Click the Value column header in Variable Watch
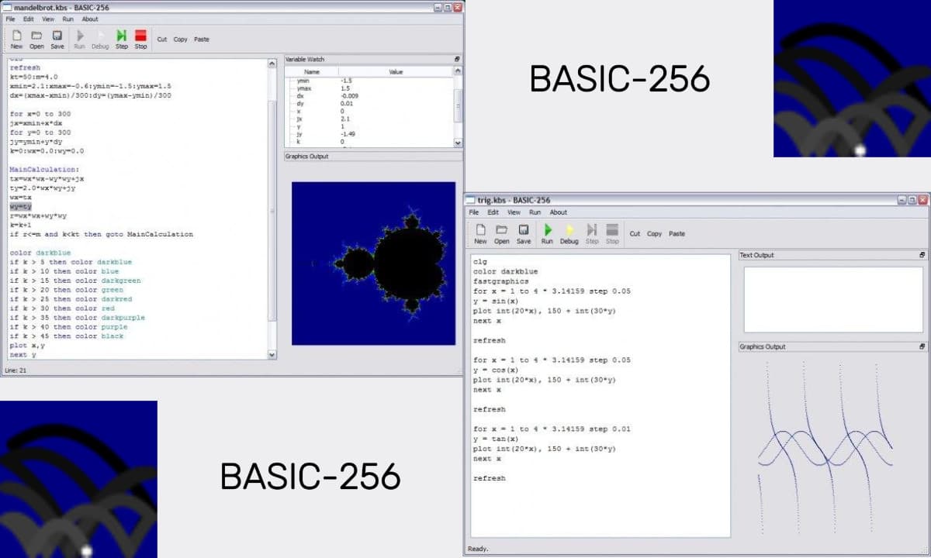Viewport: 931px width, 558px height. pyautogui.click(x=396, y=71)
